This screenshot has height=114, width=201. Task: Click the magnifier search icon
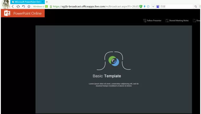pyautogui.click(x=196, y=6)
